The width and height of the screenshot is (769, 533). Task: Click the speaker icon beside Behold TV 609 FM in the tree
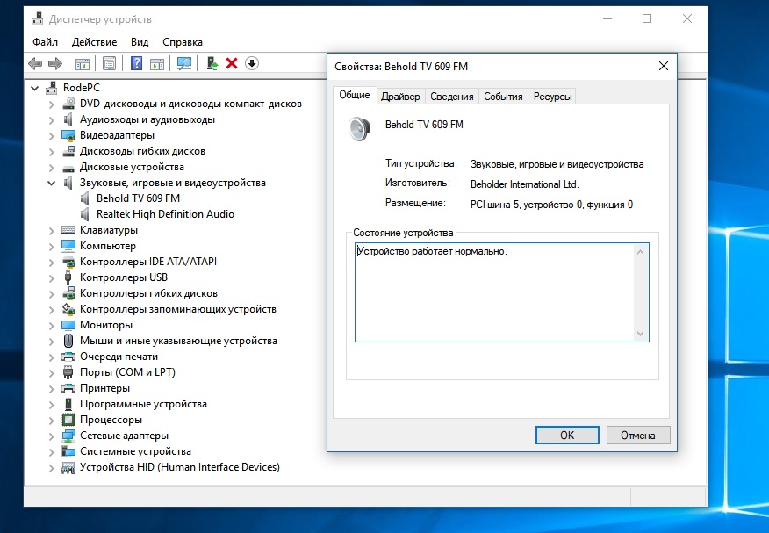click(85, 198)
